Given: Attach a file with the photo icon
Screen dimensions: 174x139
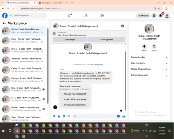Looking at the screenshot, I should 59,116.
